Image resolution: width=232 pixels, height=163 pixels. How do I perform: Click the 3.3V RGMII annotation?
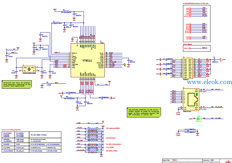click(x=110, y=147)
